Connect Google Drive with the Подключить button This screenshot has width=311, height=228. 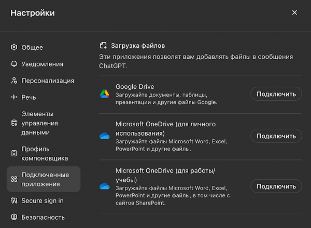pyautogui.click(x=276, y=94)
